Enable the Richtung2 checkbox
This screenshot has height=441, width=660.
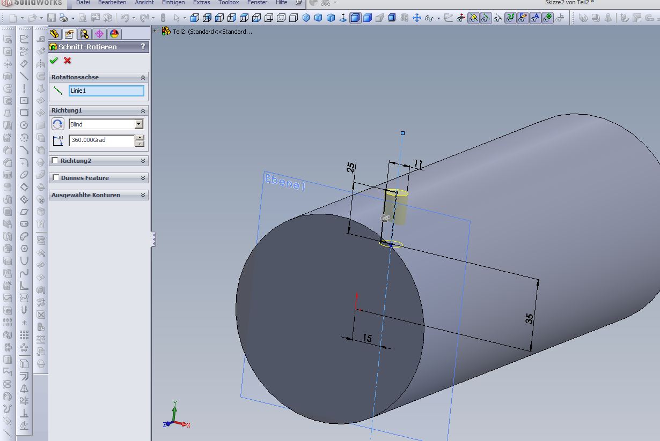pyautogui.click(x=55, y=161)
